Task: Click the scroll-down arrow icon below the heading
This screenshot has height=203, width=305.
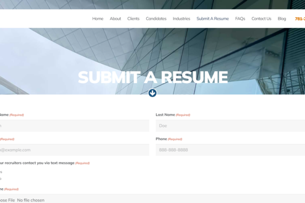Action: click(x=152, y=93)
